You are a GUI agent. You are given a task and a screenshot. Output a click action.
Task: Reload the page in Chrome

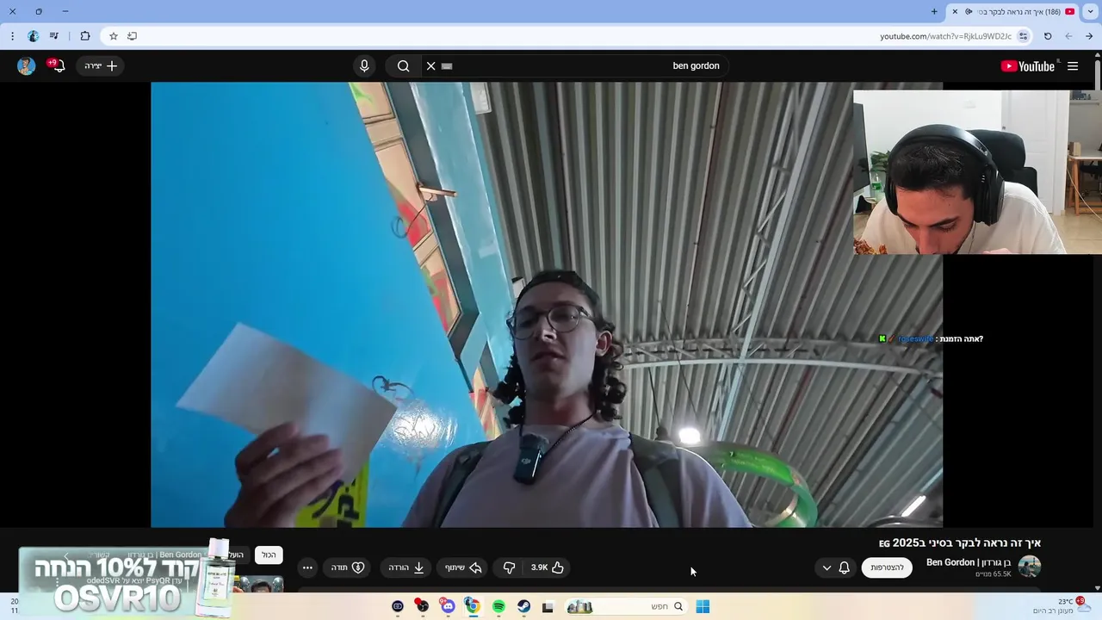click(1048, 36)
